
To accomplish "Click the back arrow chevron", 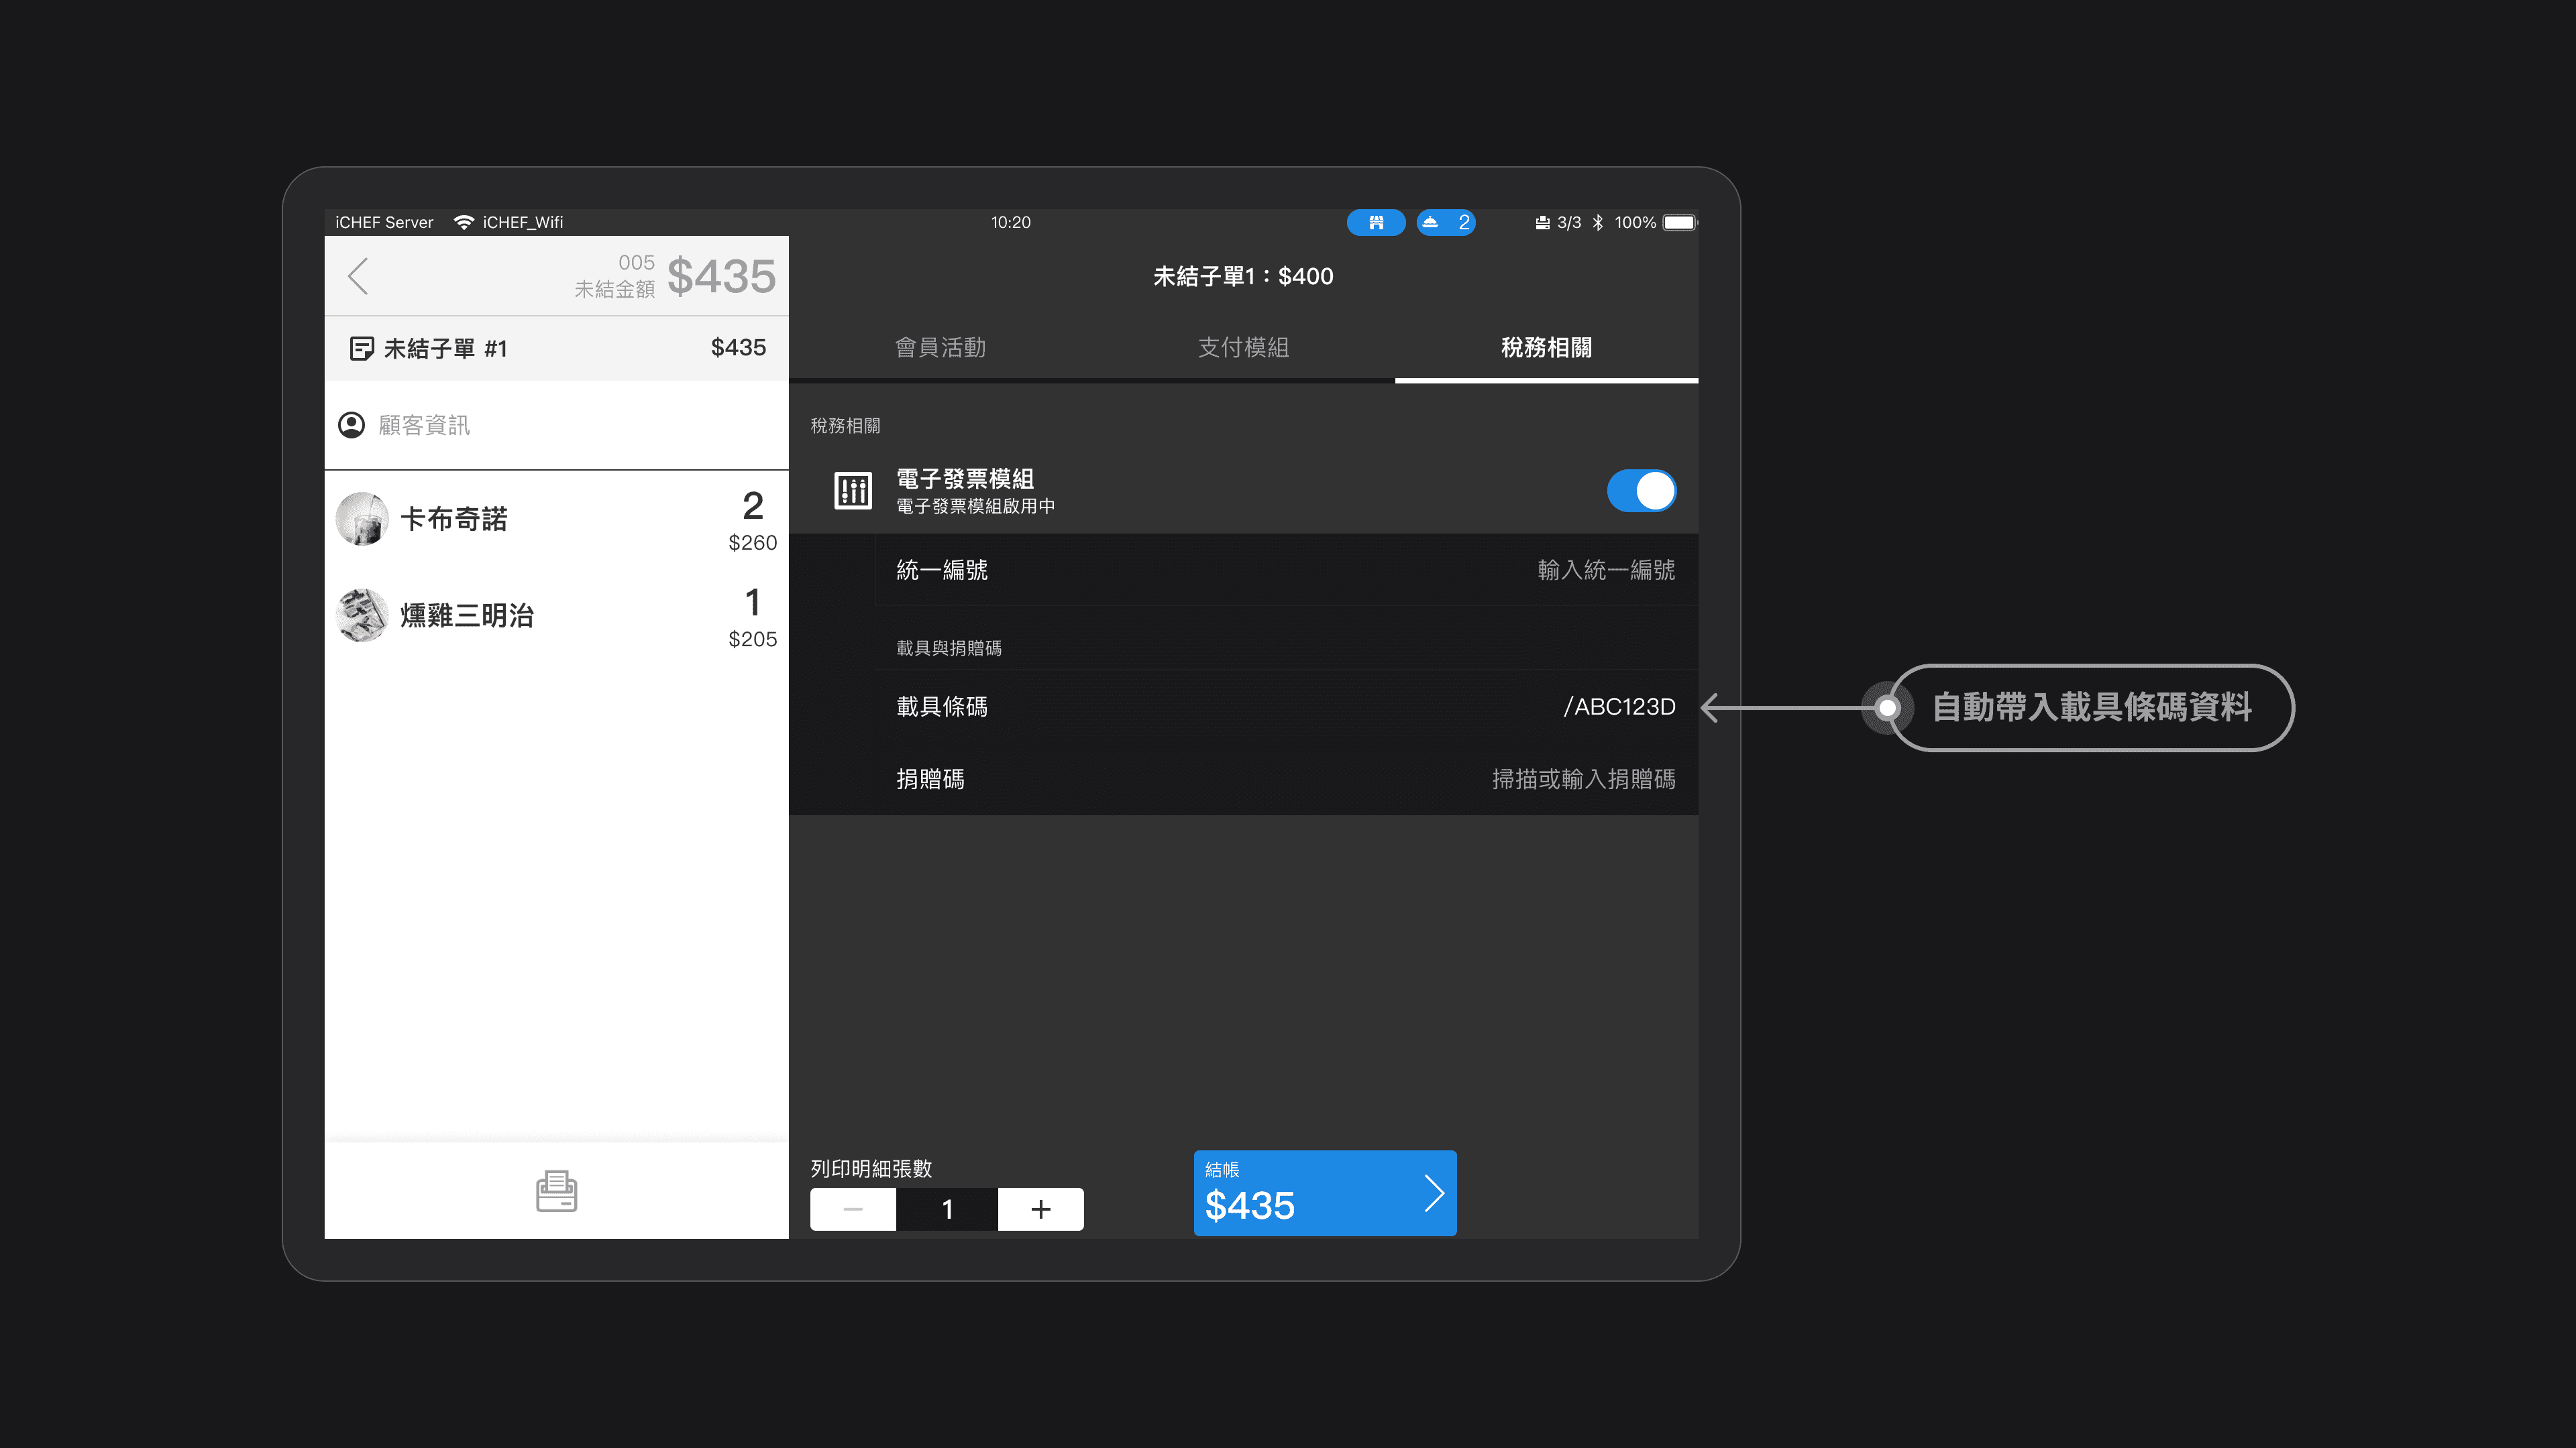I will (358, 276).
